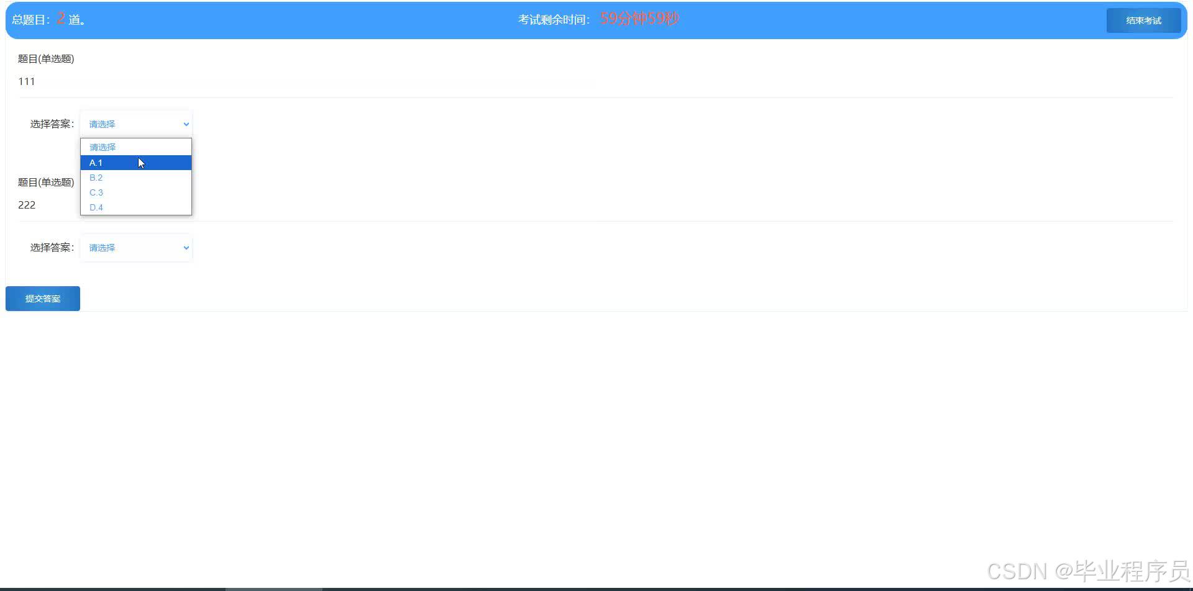Viewport: 1193px width, 591px height.
Task: Pick option C.3 in dropdown list
Action: pyautogui.click(x=136, y=192)
